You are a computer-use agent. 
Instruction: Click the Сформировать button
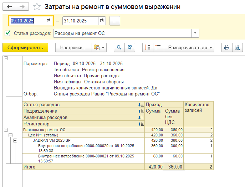pos(25,47)
